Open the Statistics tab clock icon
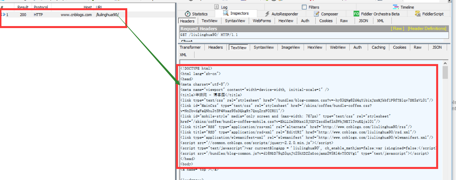456x180 pixels. (188, 14)
